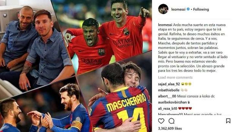Click the blue verified badge
Viewport: 233px width, 132px height.
click(188, 9)
